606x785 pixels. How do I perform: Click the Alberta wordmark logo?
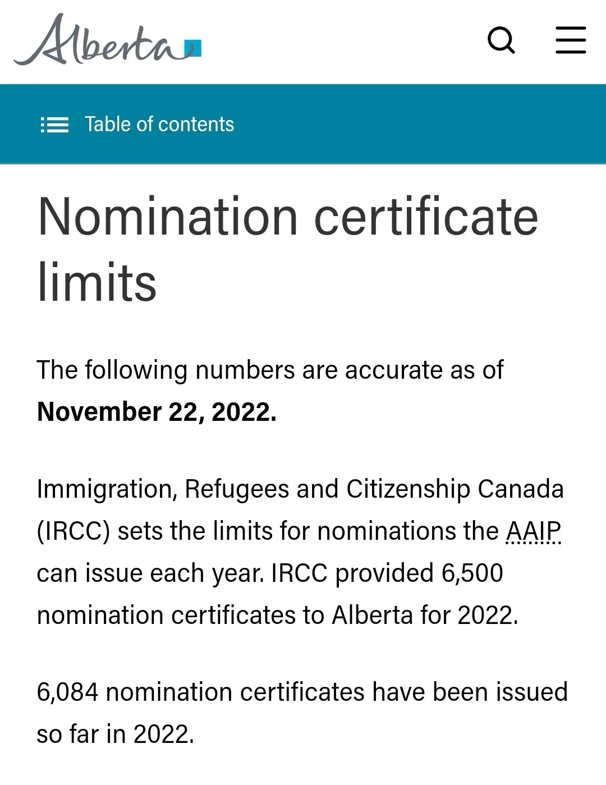108,40
